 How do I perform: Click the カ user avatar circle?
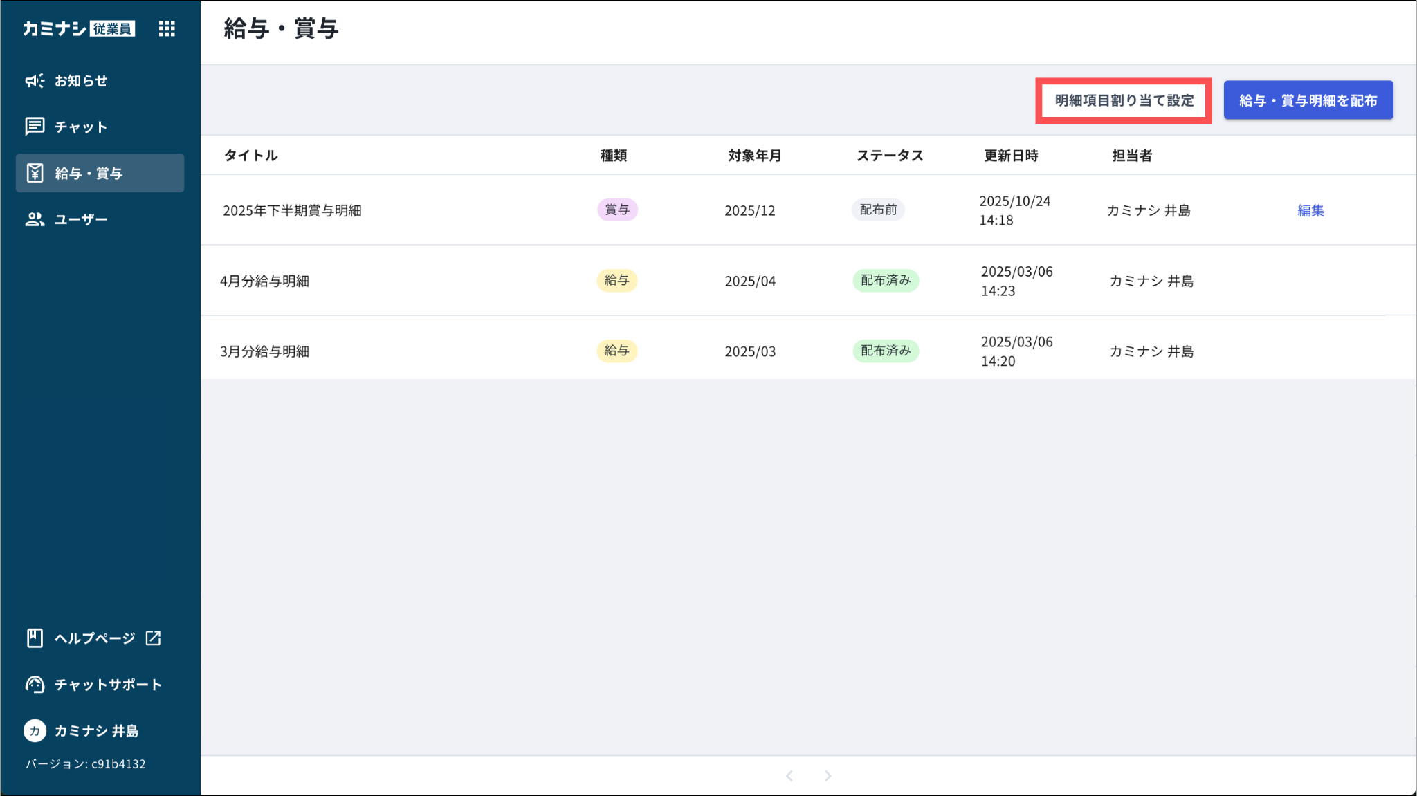[35, 730]
